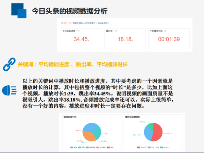Click the slide title 今日头条的视频数据分析
The height and width of the screenshot is (153, 204).
70,11
